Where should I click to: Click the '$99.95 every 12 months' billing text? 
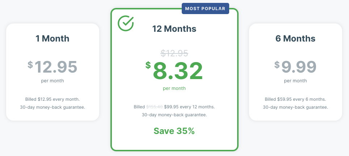tap(189, 107)
